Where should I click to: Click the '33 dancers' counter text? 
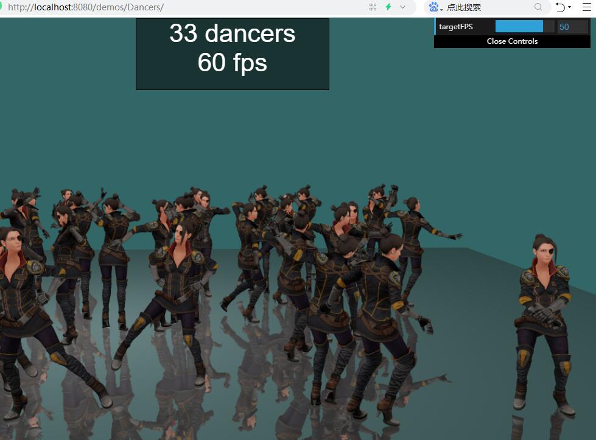point(232,33)
